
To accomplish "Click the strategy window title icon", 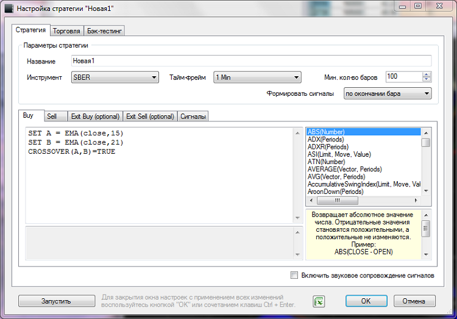I will 9,8.
